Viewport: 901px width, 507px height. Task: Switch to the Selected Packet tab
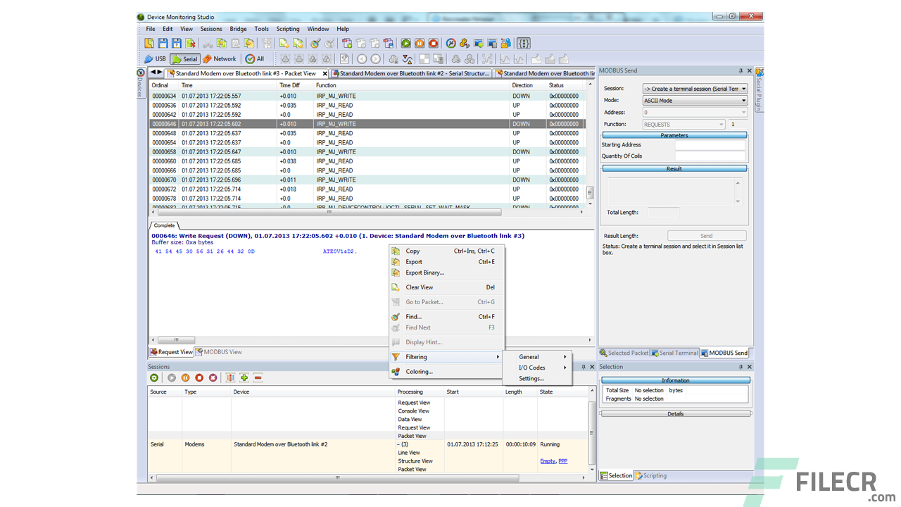pyautogui.click(x=624, y=353)
